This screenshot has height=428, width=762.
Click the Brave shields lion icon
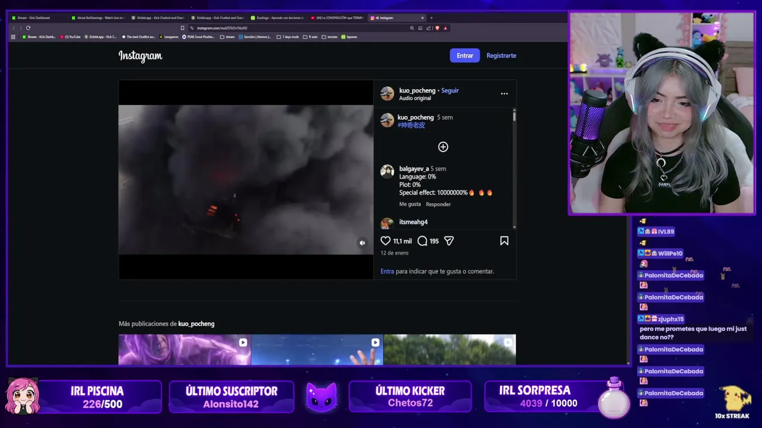(437, 28)
